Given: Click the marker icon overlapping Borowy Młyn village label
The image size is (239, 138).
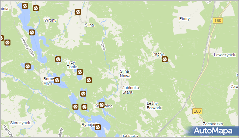Looking at the screenshot, I should [57, 80].
